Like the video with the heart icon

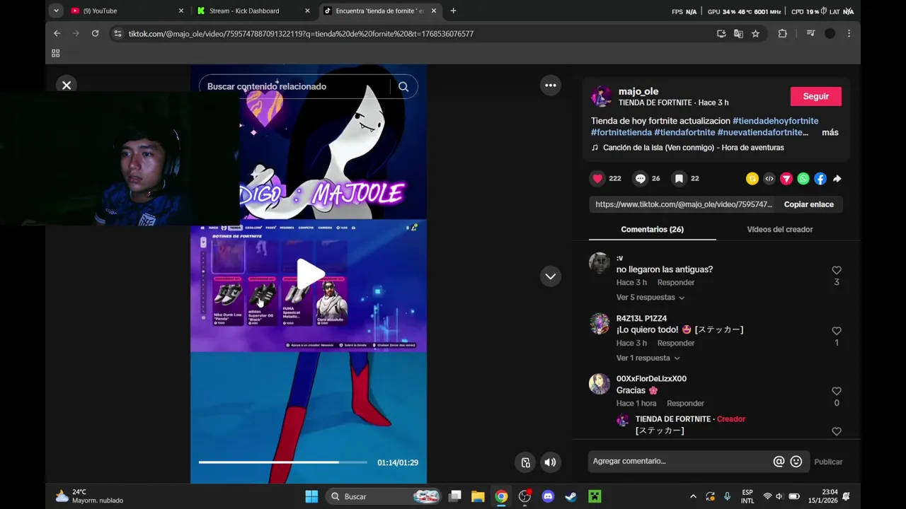598,179
